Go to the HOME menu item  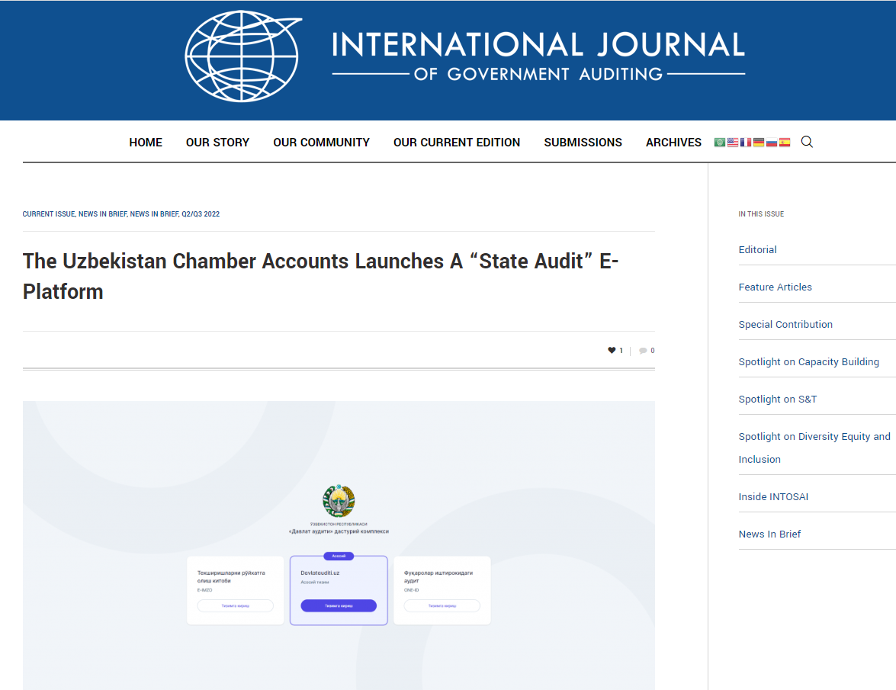[146, 143]
